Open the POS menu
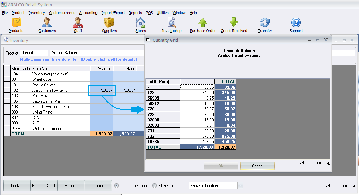The image size is (359, 195). (149, 13)
